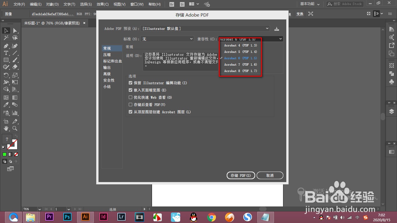Select the Paintbrush tool
397x223 pixels.
(15, 60)
